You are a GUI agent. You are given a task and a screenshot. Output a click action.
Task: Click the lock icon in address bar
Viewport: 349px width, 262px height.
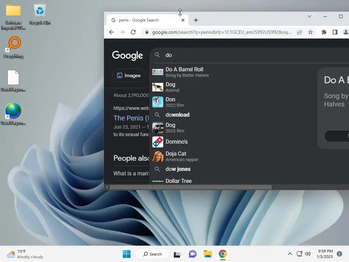(147, 32)
